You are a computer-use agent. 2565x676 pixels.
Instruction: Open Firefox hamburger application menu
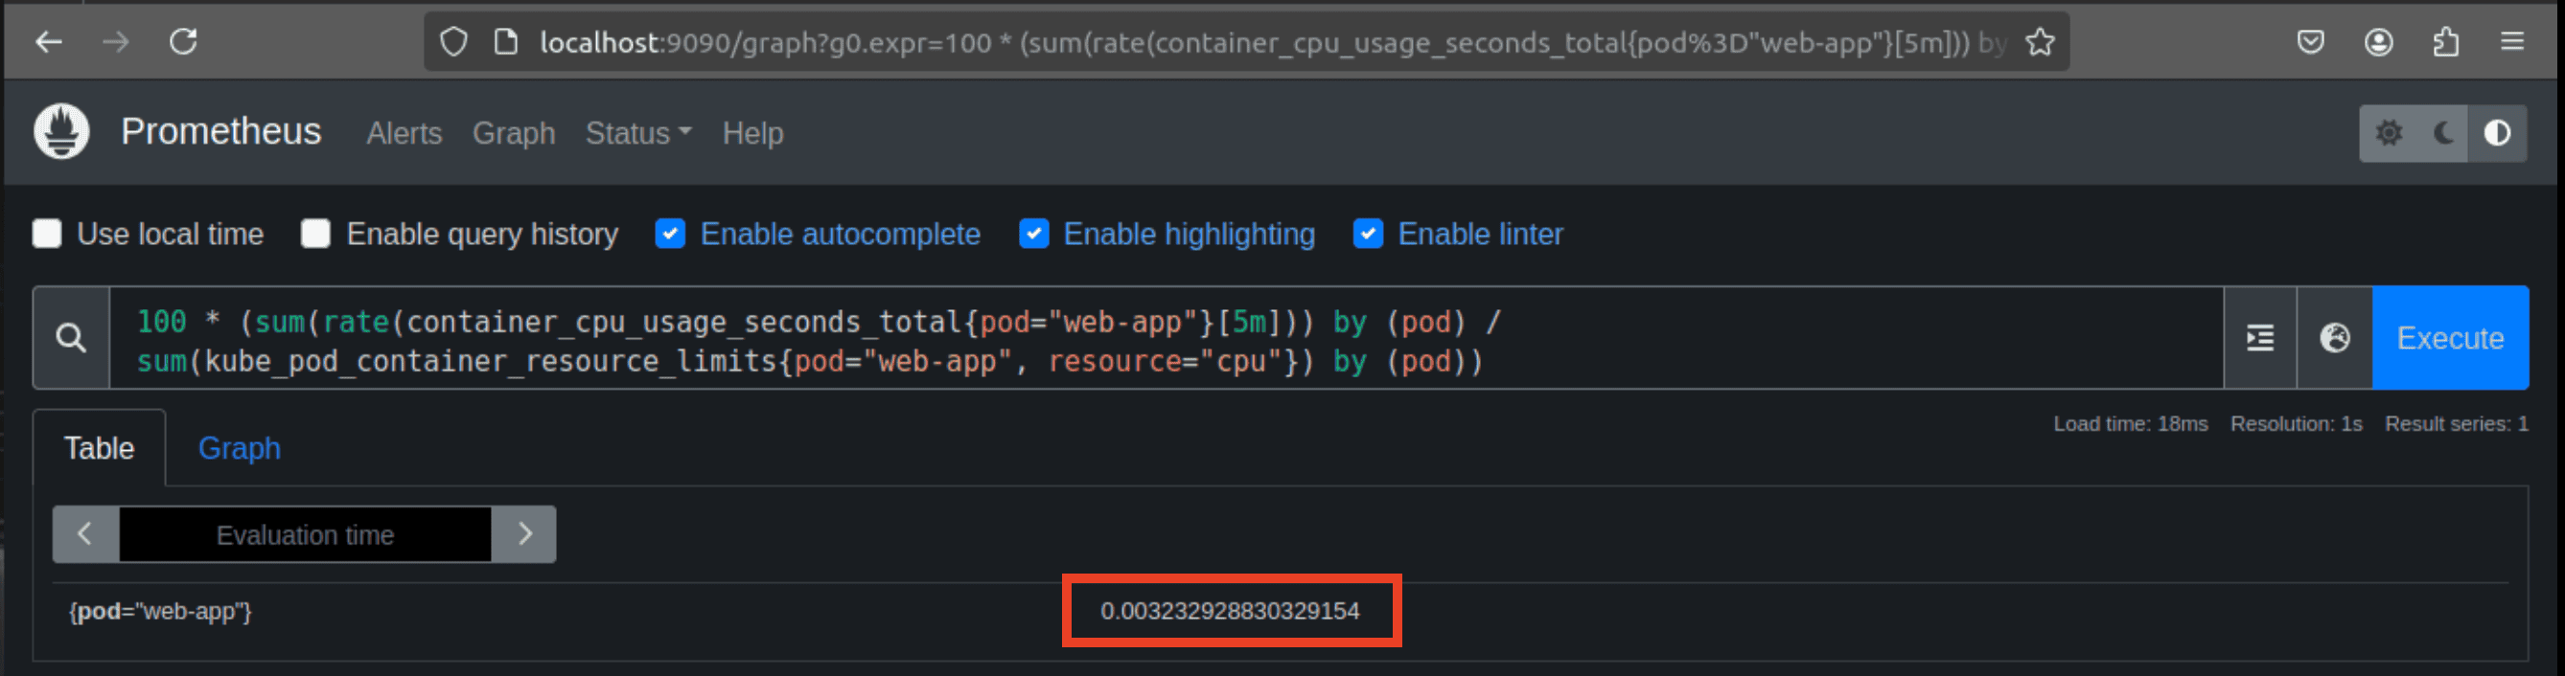point(2512,42)
